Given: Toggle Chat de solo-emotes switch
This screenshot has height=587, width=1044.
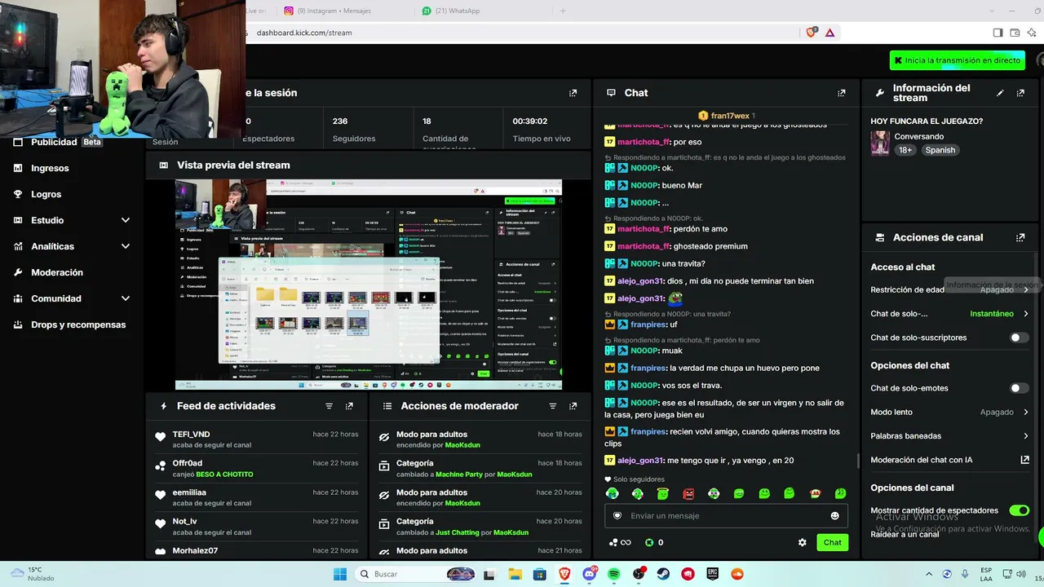Looking at the screenshot, I should coord(1020,388).
